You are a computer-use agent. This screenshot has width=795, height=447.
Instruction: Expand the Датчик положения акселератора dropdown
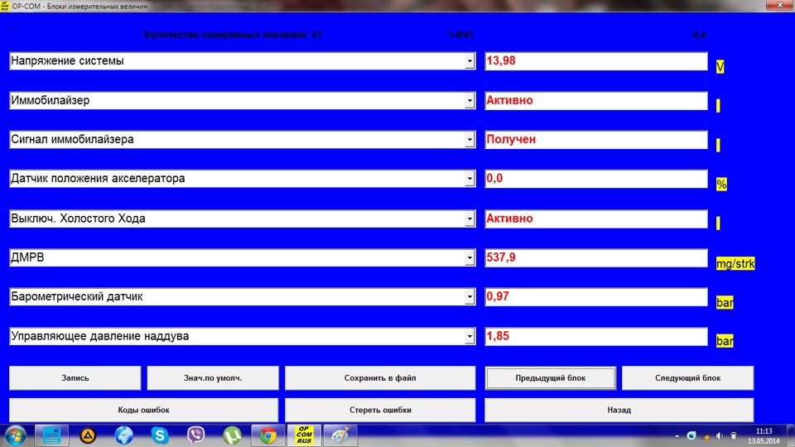(470, 179)
